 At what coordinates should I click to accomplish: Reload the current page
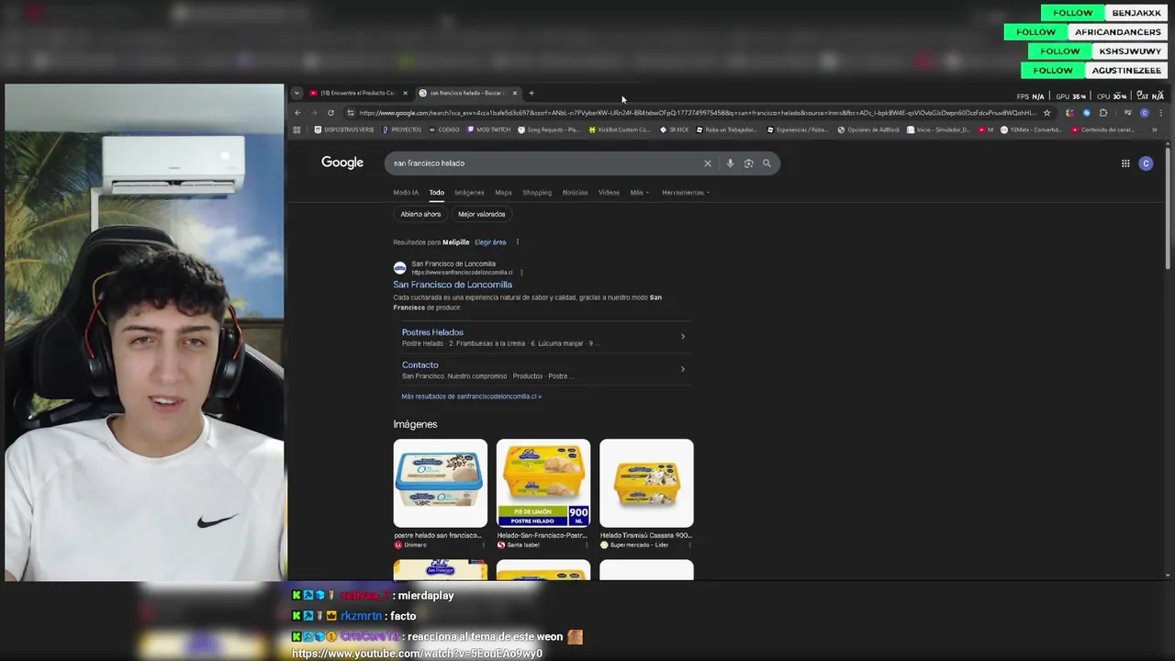[x=330, y=113]
